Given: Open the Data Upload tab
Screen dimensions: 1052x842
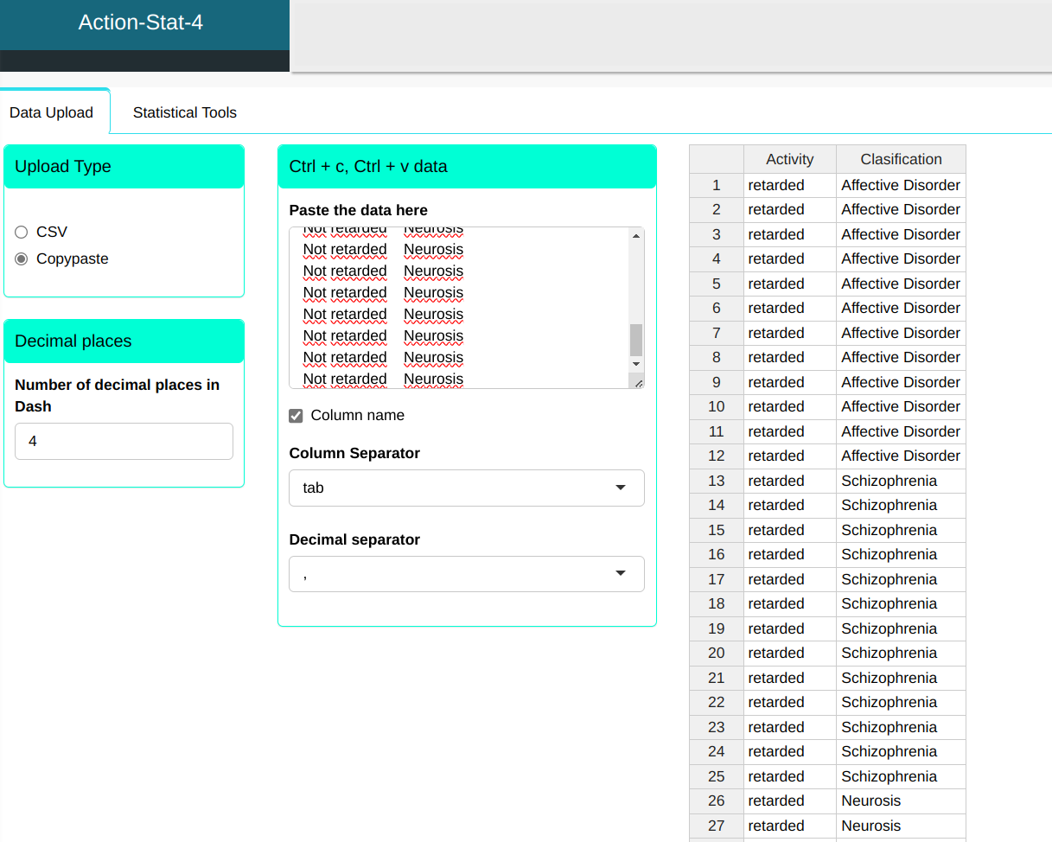Looking at the screenshot, I should [x=51, y=112].
